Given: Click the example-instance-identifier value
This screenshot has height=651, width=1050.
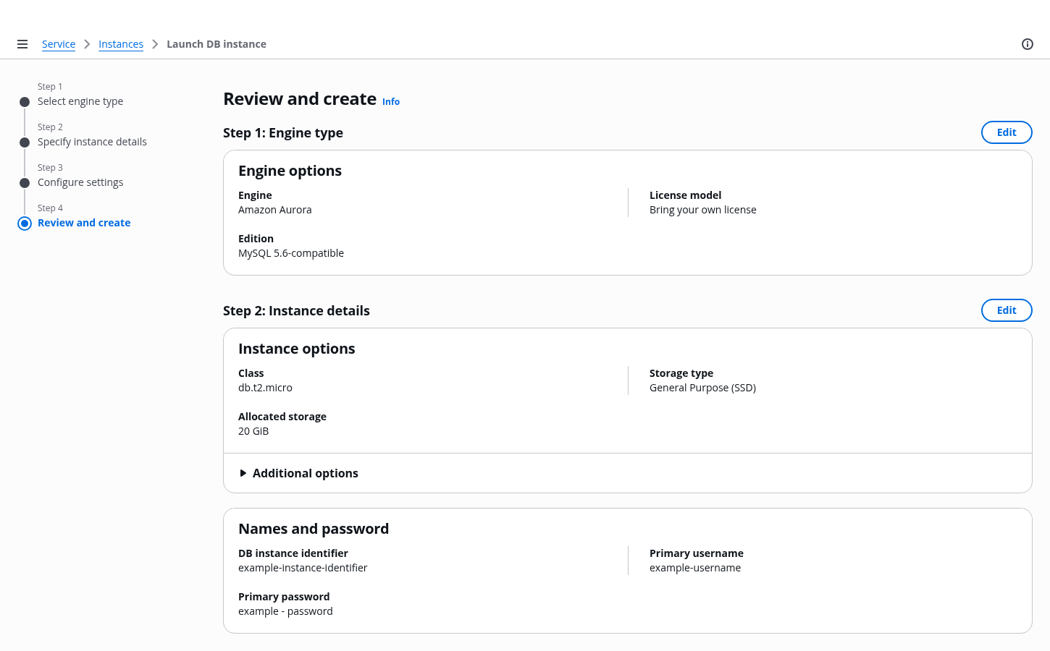Looking at the screenshot, I should tap(303, 568).
